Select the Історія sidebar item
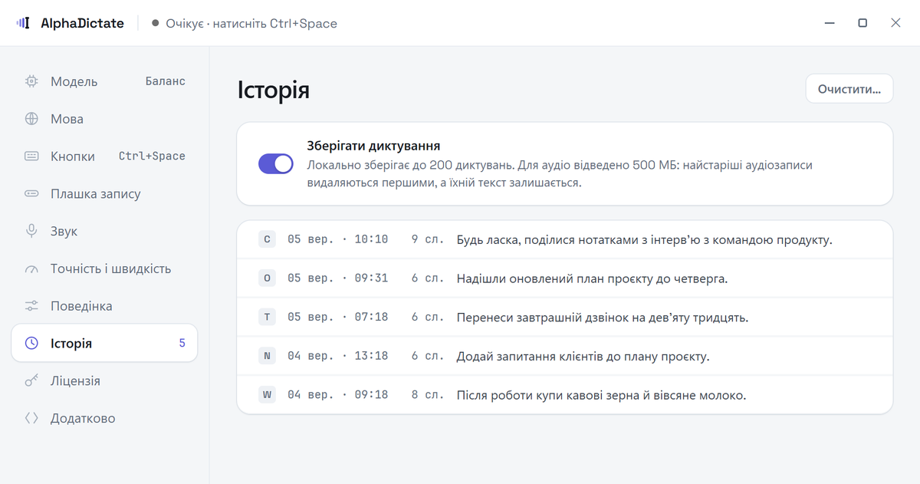Viewport: 920px width, 484px height. [104, 344]
